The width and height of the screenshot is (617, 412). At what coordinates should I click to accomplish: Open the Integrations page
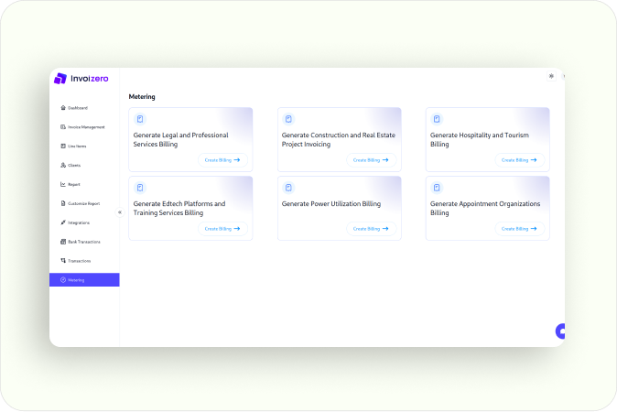[x=75, y=222]
